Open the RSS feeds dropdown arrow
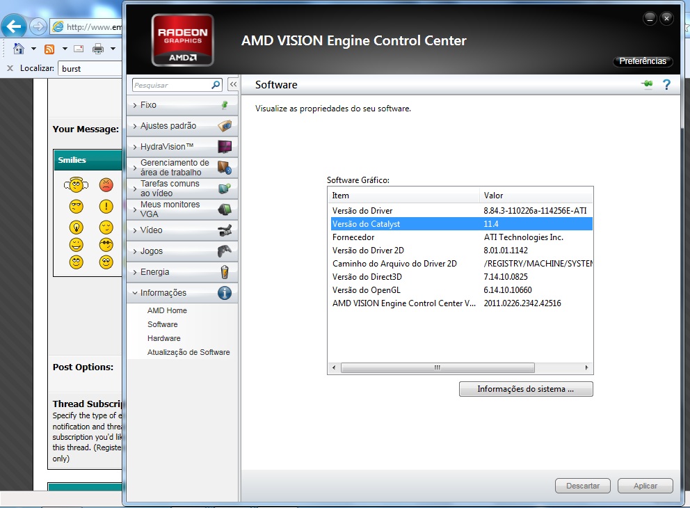The image size is (690, 508). pos(65,49)
